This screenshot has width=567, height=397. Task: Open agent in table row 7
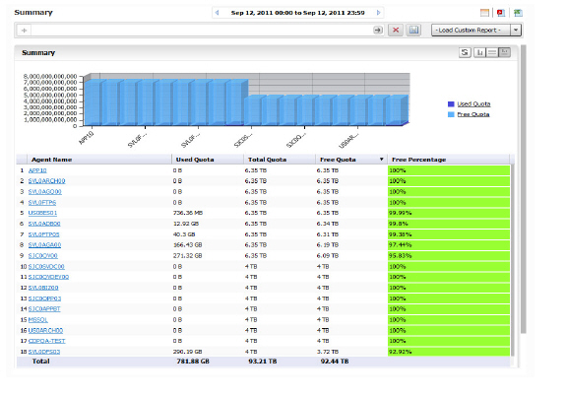pyautogui.click(x=43, y=234)
